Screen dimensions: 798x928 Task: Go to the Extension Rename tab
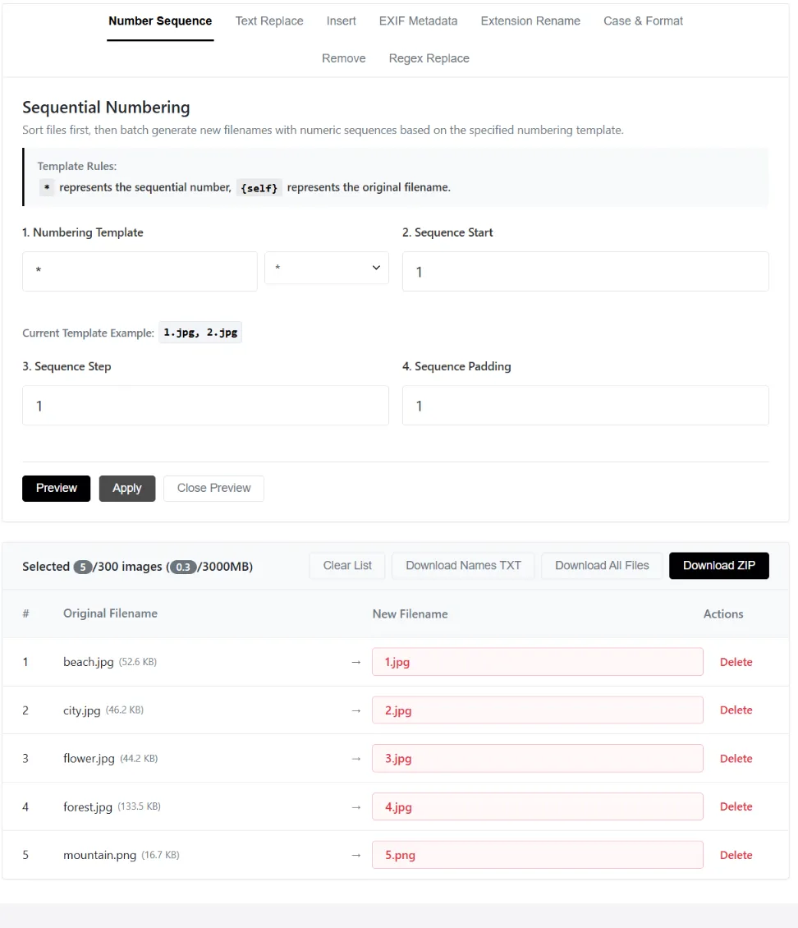(530, 21)
